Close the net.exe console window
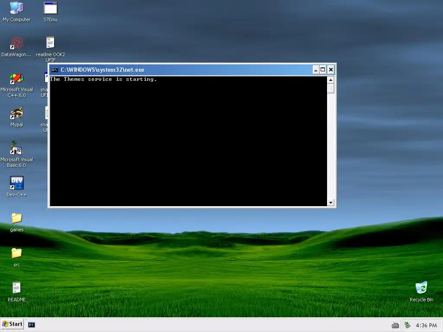 click(x=331, y=70)
